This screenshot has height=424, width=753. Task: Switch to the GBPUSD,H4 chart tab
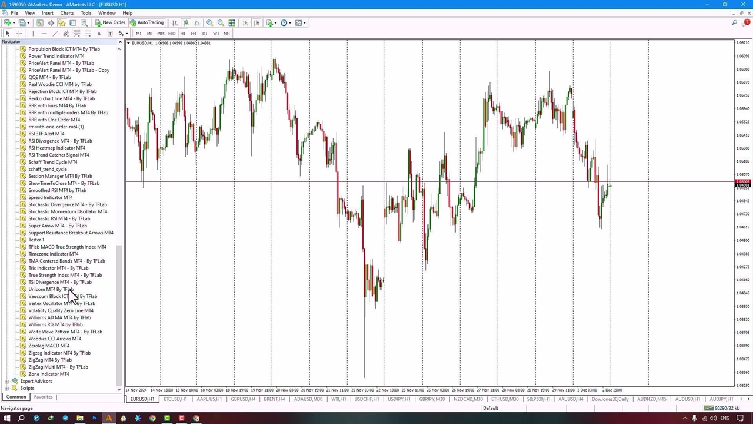pyautogui.click(x=243, y=399)
